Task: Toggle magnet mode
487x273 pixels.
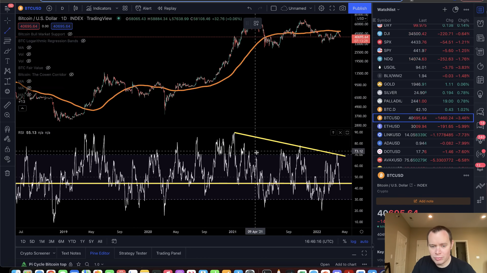Action: [7, 129]
